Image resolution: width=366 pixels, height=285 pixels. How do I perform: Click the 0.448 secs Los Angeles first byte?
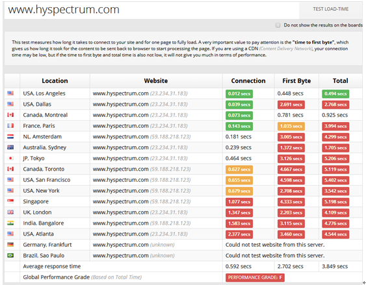tap(291, 93)
